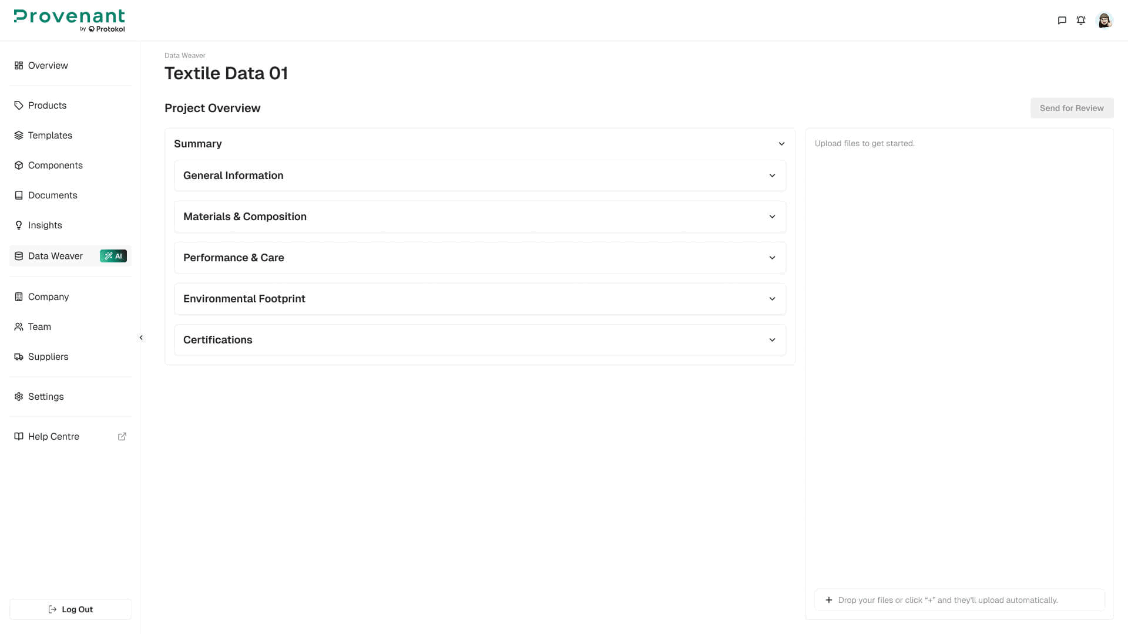The image size is (1128, 634).
Task: Open the chat messages icon
Action: click(1062, 21)
